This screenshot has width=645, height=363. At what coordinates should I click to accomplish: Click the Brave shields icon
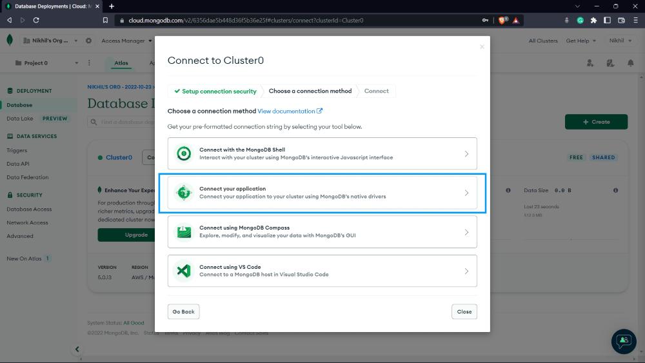tap(502, 20)
